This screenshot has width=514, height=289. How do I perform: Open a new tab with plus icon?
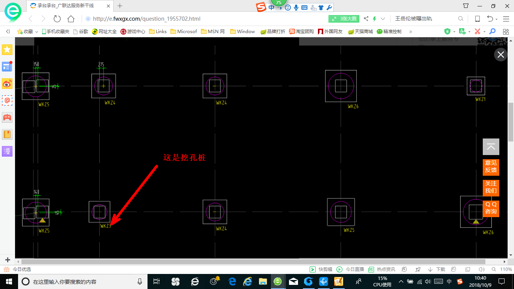(120, 6)
